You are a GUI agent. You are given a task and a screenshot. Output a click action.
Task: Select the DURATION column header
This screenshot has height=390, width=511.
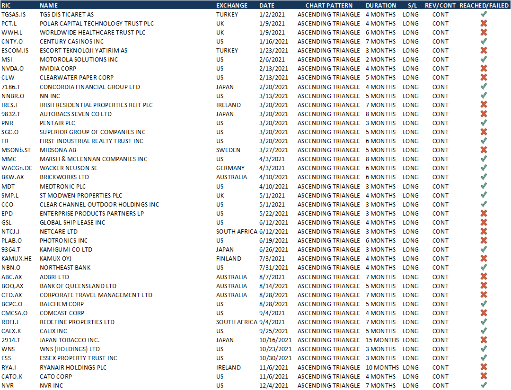381,5
